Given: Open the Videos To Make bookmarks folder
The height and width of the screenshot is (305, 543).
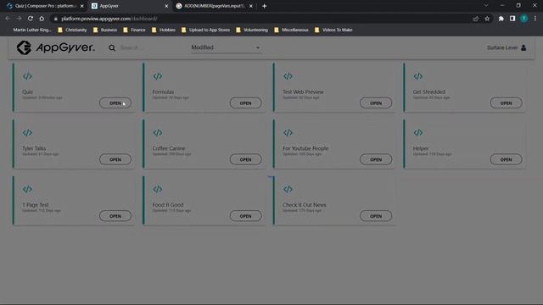Looking at the screenshot, I should tap(333, 30).
